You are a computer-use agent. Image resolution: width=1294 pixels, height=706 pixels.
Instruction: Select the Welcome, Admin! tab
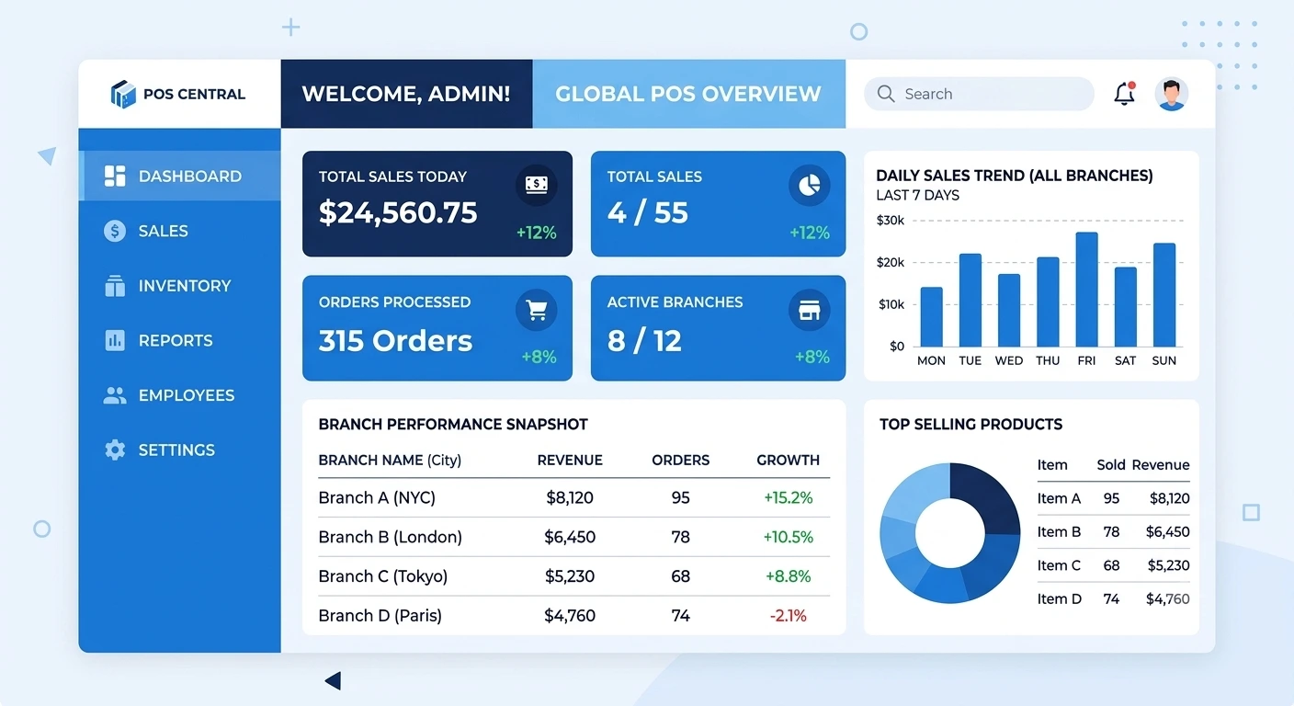406,94
